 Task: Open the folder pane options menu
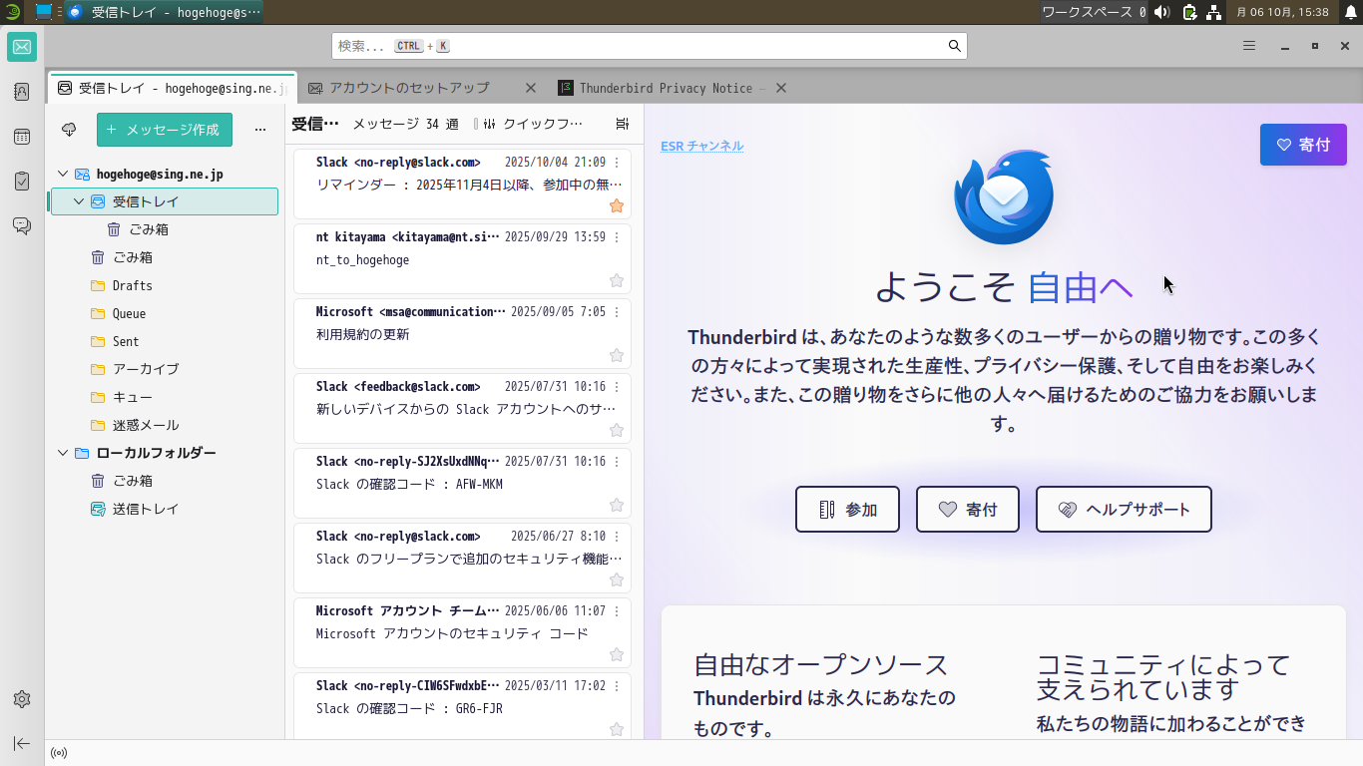260,130
